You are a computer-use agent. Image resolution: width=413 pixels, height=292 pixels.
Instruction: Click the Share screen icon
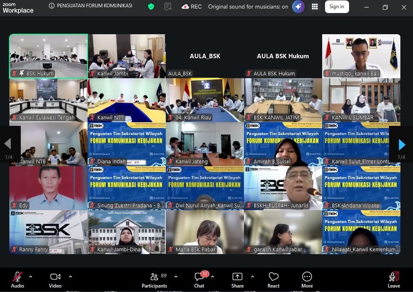237,280
